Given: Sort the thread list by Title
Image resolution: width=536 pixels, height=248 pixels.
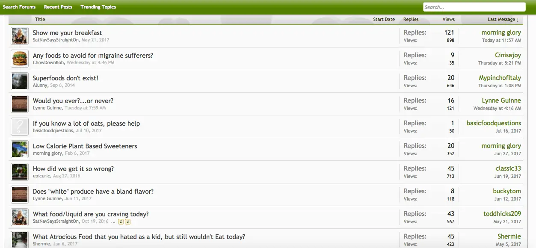Looking at the screenshot, I should click(x=40, y=19).
